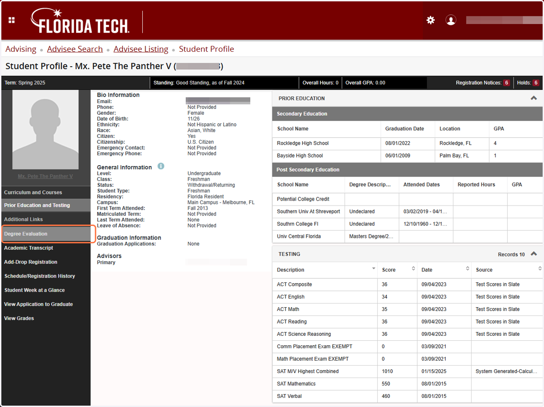Click SAT Mathematics test row
This screenshot has height=407, width=544.
(x=408, y=384)
